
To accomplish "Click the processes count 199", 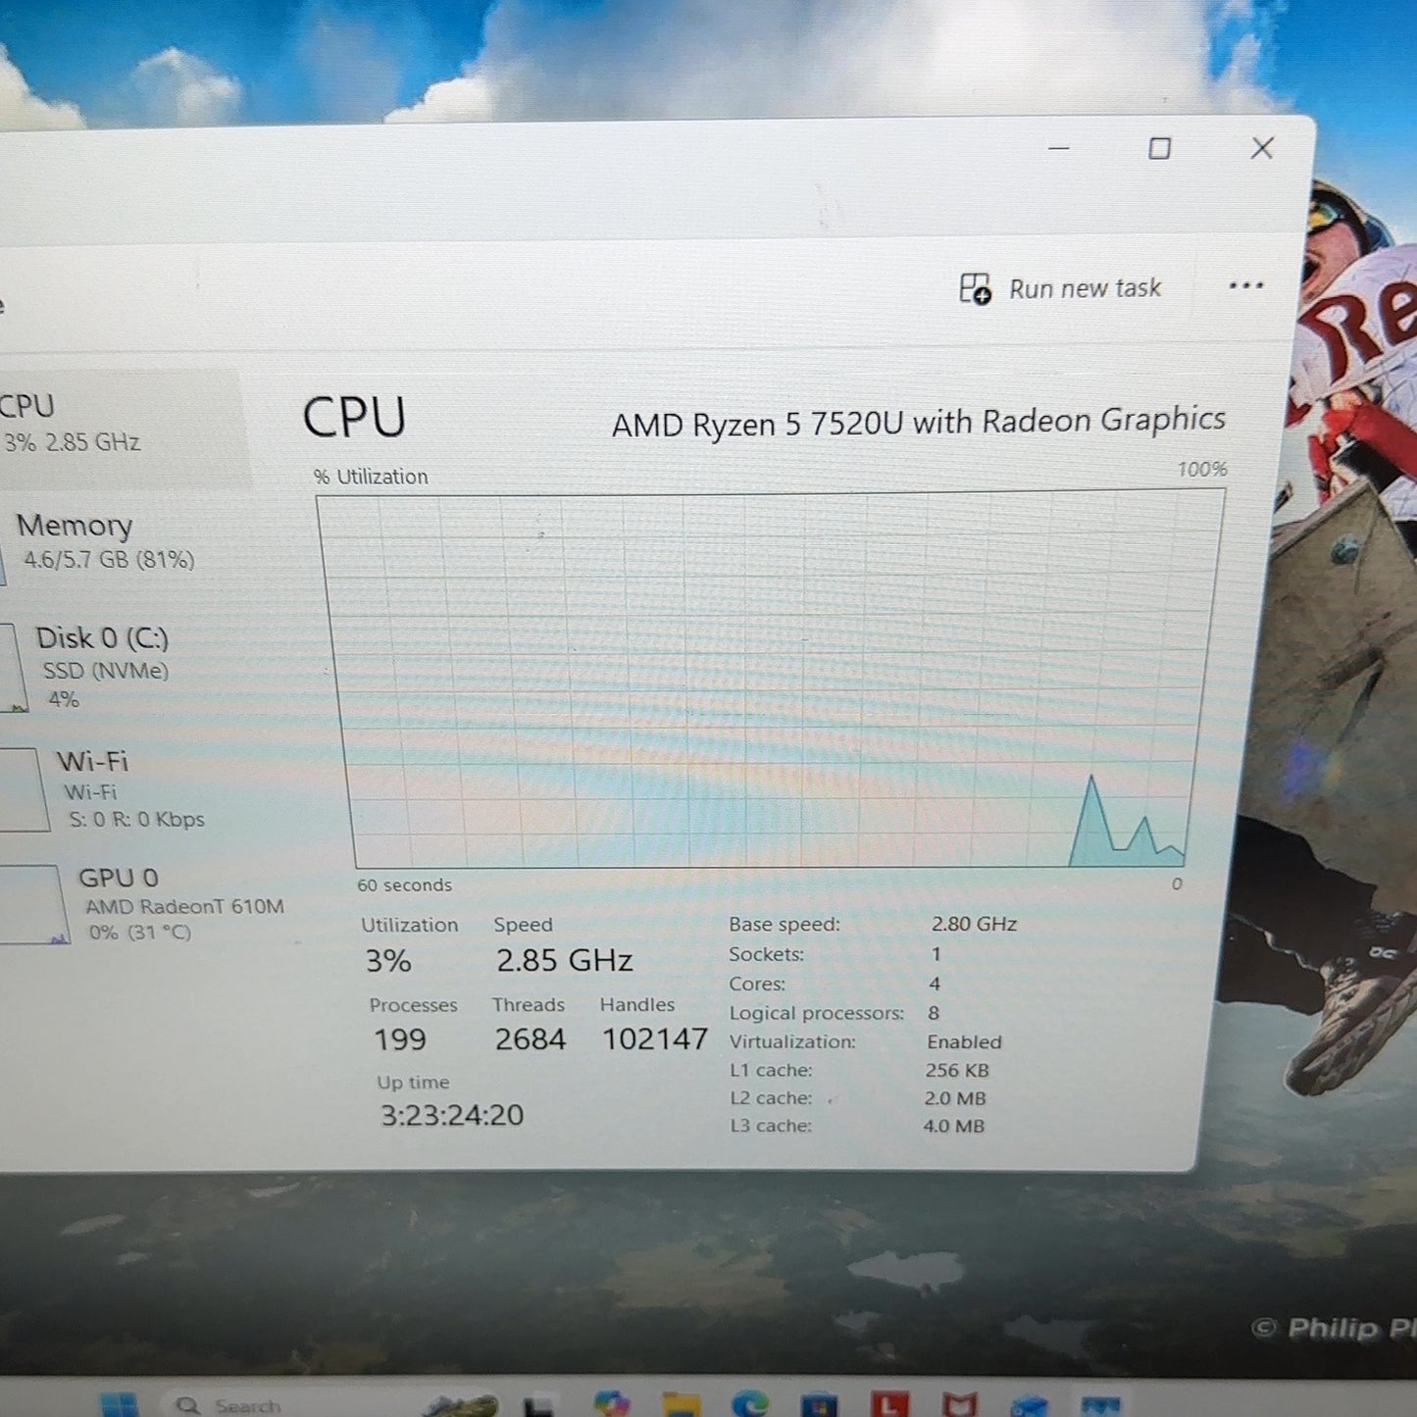I will [400, 1039].
